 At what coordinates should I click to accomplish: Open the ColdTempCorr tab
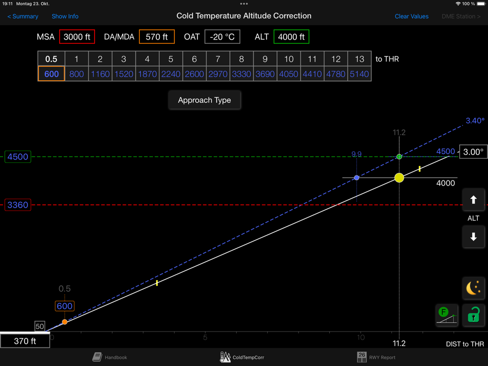point(242,357)
